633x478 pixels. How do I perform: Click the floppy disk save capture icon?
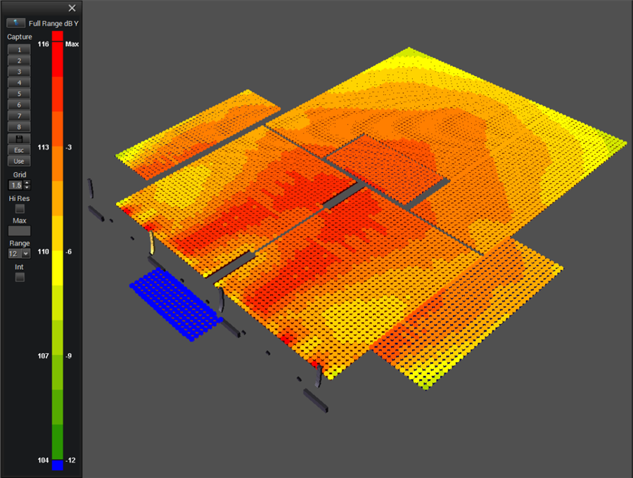tap(19, 138)
